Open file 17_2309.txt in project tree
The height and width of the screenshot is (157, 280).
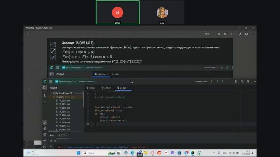[x=63, y=108]
